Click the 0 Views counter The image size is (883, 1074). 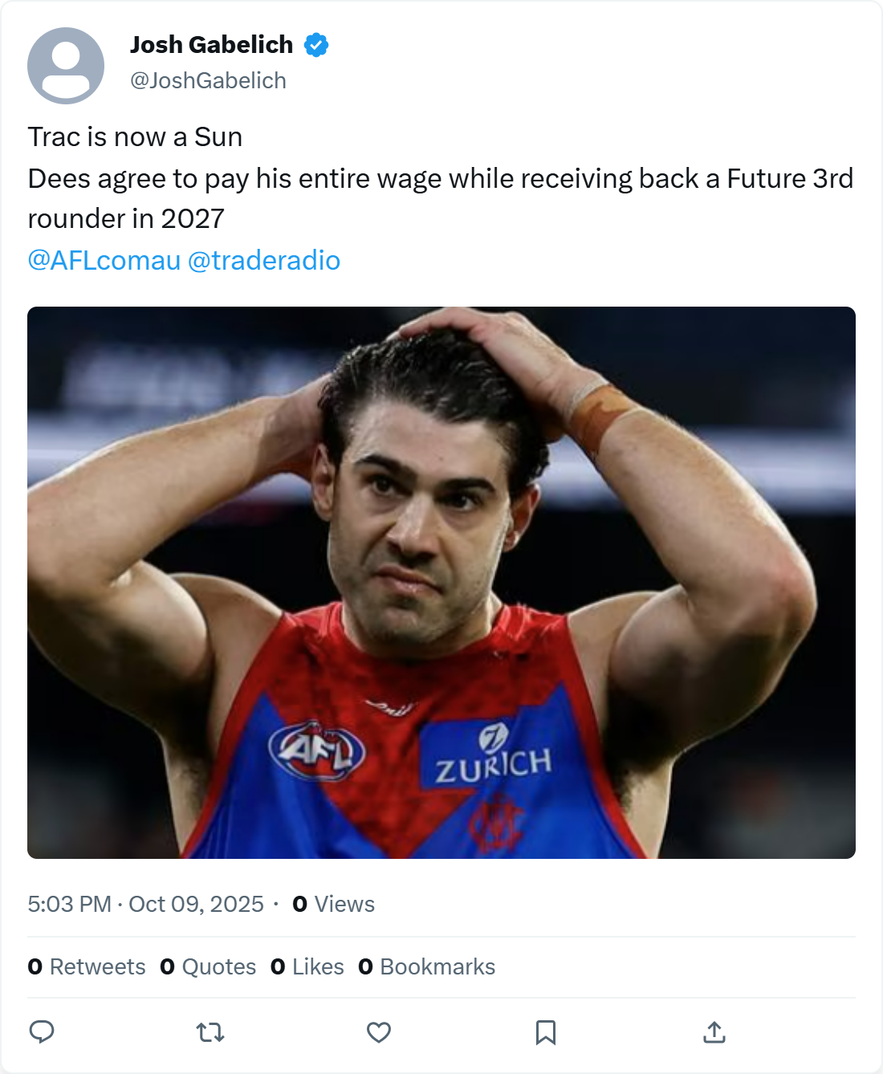[333, 904]
